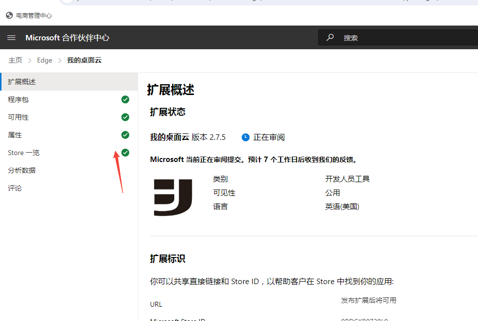Click the 扩展概述 page heading
478x321 pixels.
pyautogui.click(x=171, y=90)
